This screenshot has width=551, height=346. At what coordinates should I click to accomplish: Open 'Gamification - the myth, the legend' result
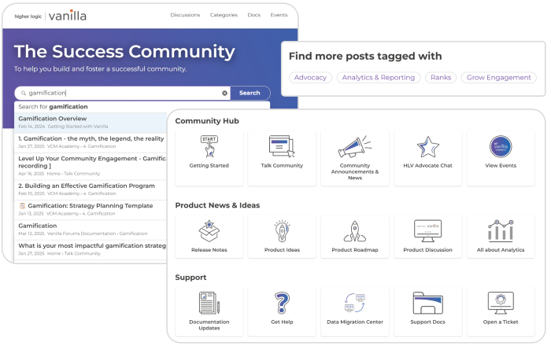click(x=91, y=142)
